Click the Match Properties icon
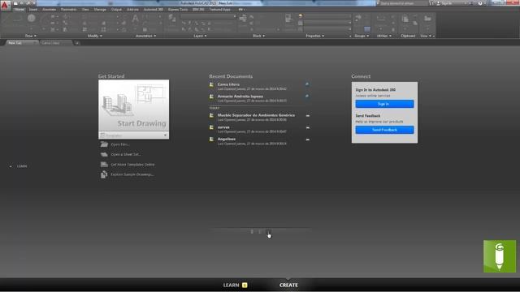This screenshot has height=292, width=520. [288, 18]
